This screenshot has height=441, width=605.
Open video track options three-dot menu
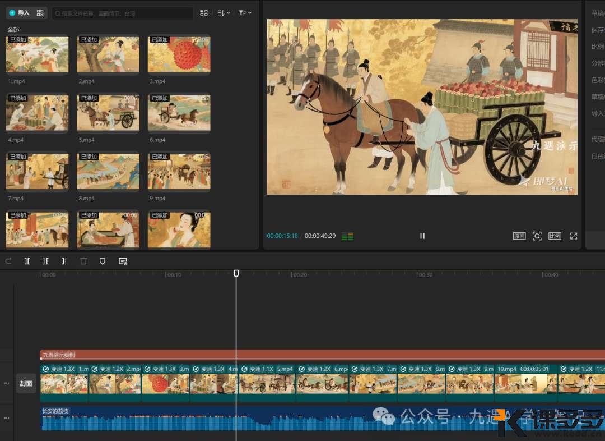(7, 383)
